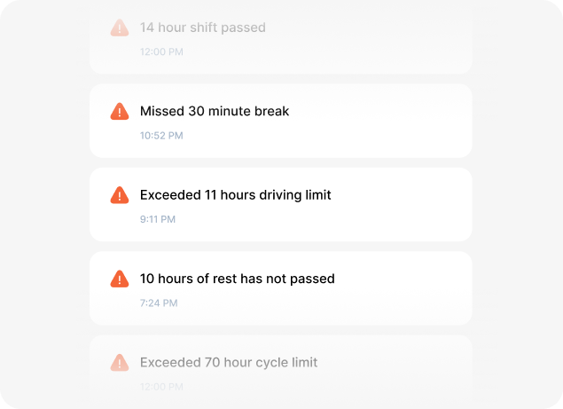Image resolution: width=563 pixels, height=409 pixels.
Task: Click the 9:11 PM timestamp
Action: pyautogui.click(x=158, y=219)
